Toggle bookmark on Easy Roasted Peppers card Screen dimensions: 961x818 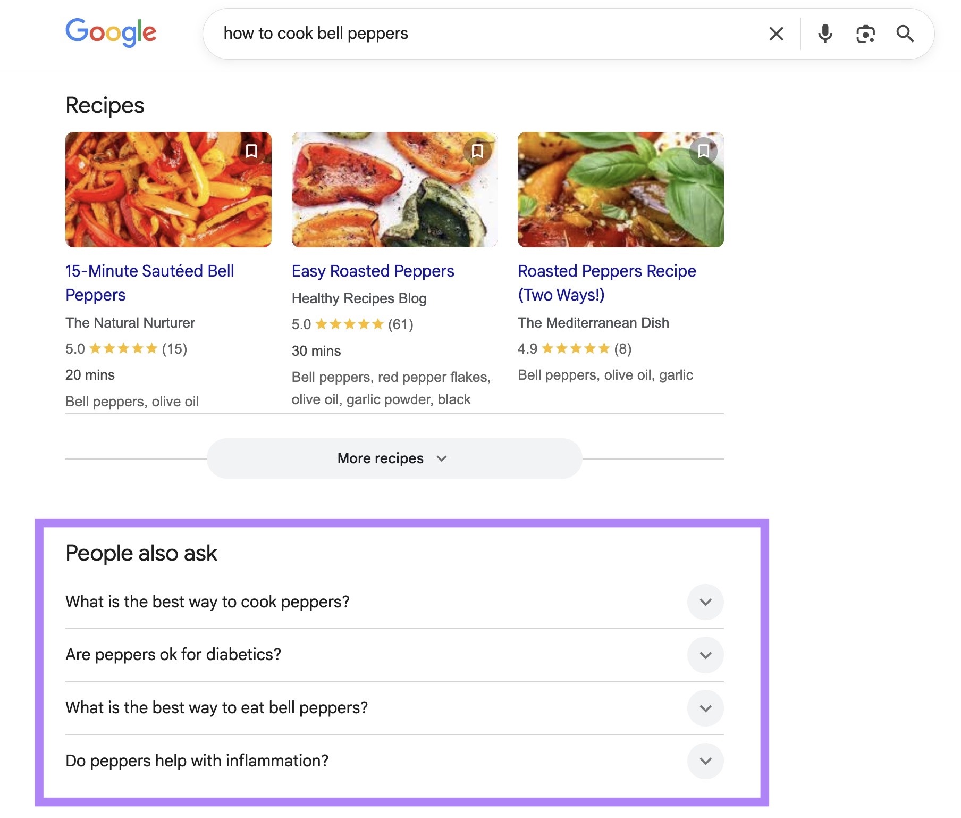click(x=476, y=152)
